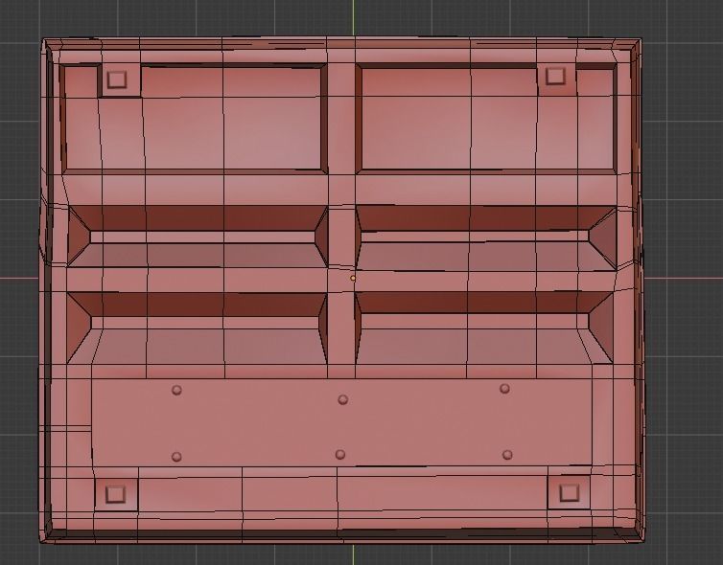Click the lower-left round rivet bump
Image resolution: width=723 pixels, height=565 pixels.
176,457
